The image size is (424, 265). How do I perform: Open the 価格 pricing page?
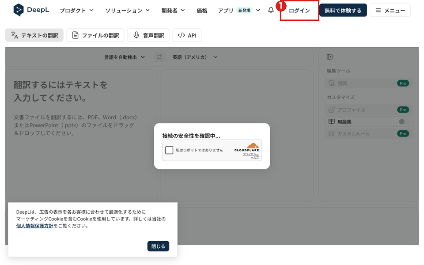point(202,10)
